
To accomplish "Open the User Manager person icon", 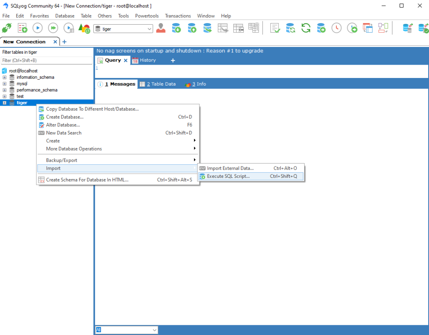I will [161, 28].
